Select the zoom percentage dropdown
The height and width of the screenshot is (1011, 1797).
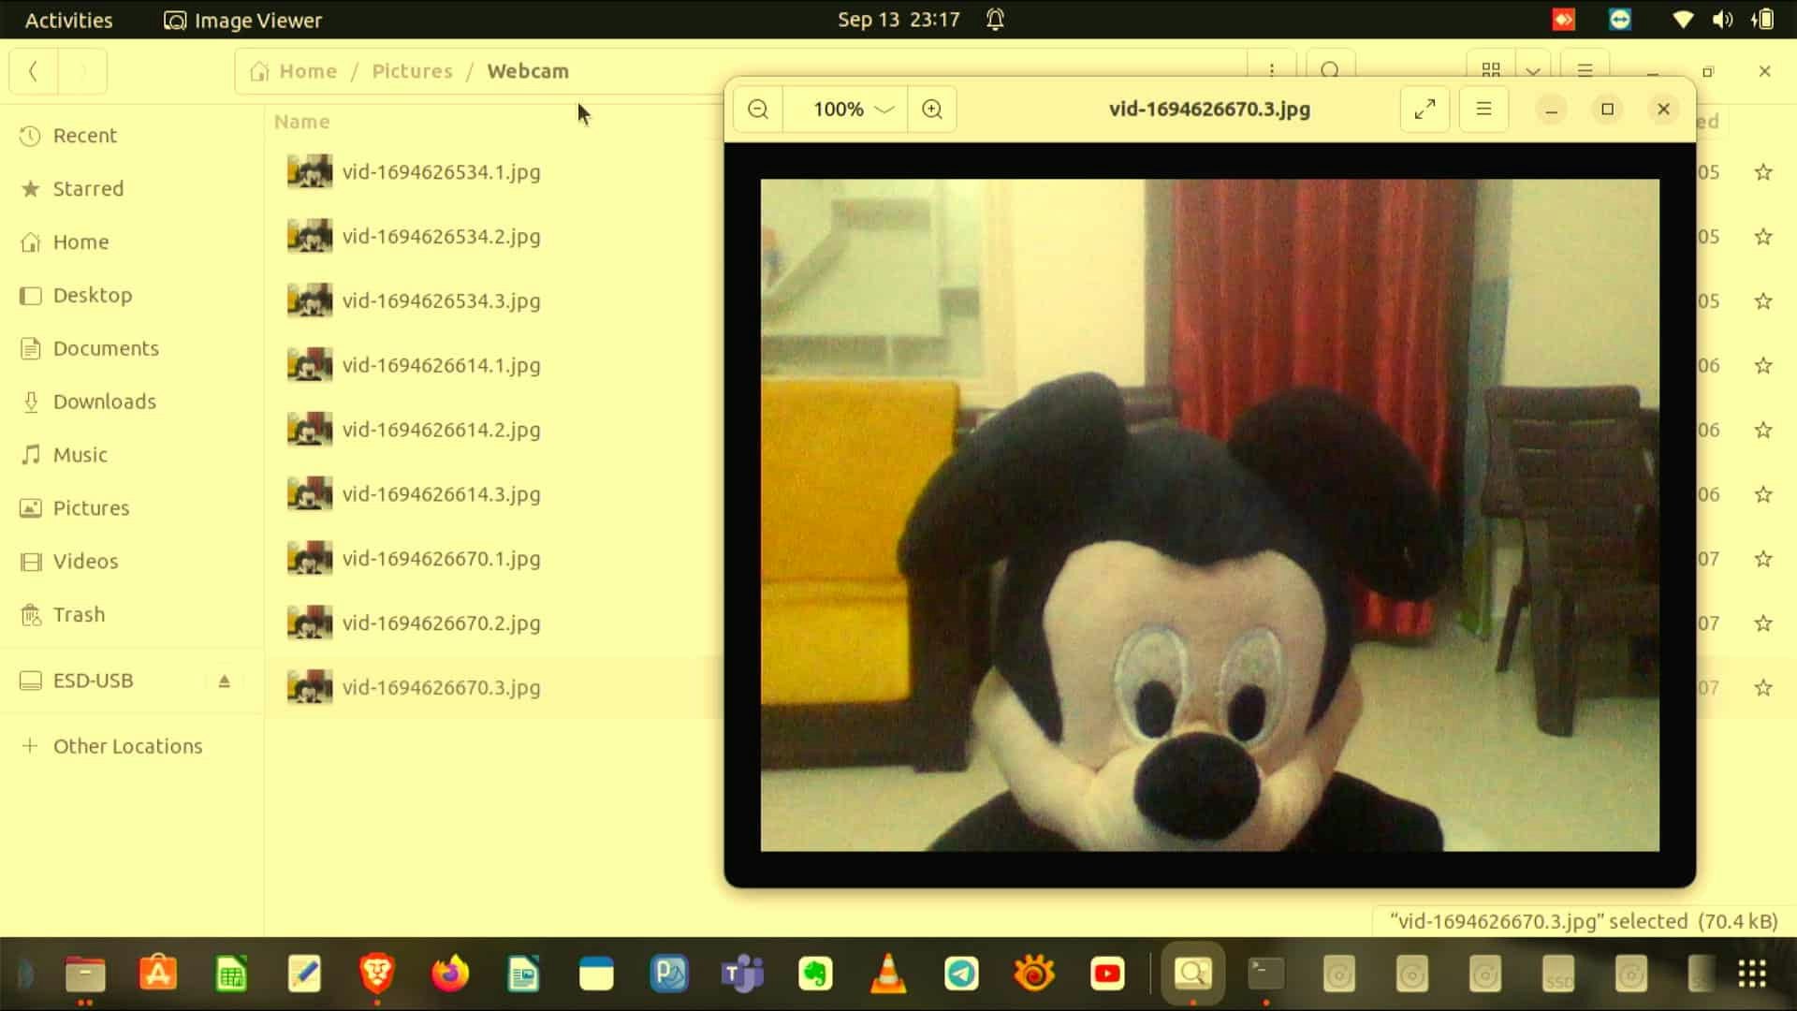point(848,109)
